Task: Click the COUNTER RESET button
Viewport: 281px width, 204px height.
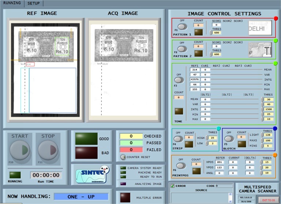Action: tap(123, 157)
